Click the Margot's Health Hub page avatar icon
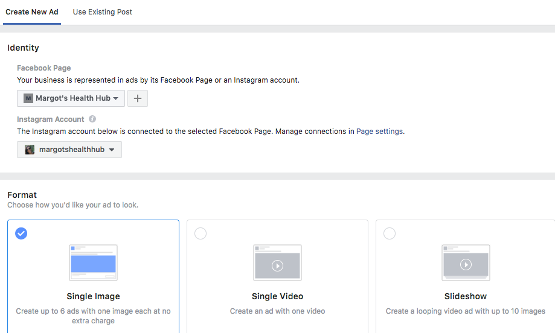 pos(28,98)
